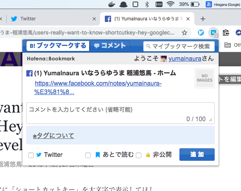Click the NO IMAGES thumbnail

[x=204, y=78]
